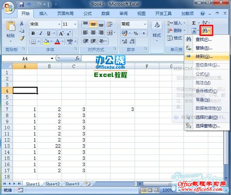Decrease indent in cell
The width and height of the screenshot is (231, 195).
[x=85, y=41]
